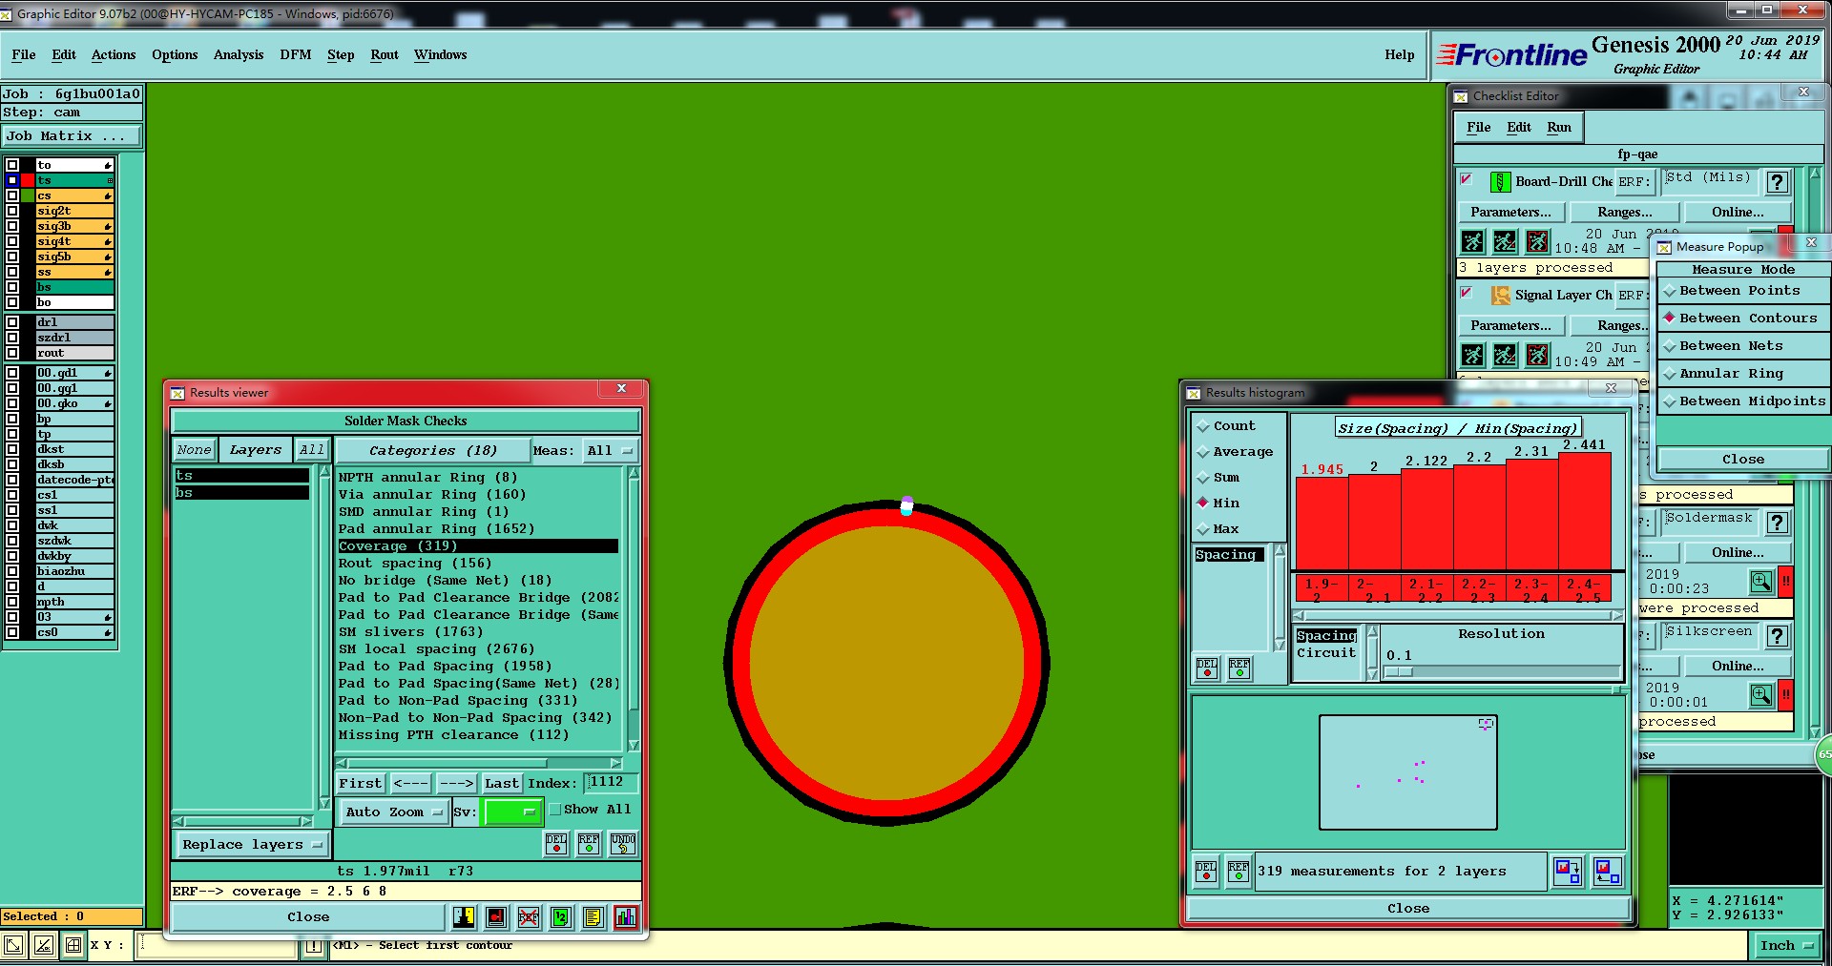
Task: Click the grid snap icon in bottom bar
Action: coord(73,945)
